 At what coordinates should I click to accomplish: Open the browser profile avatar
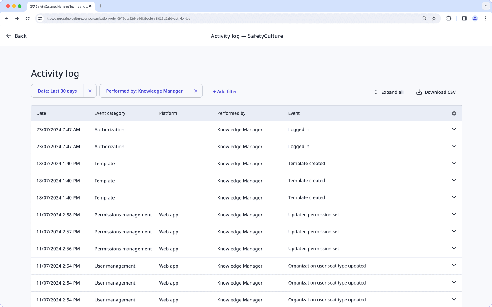(475, 18)
